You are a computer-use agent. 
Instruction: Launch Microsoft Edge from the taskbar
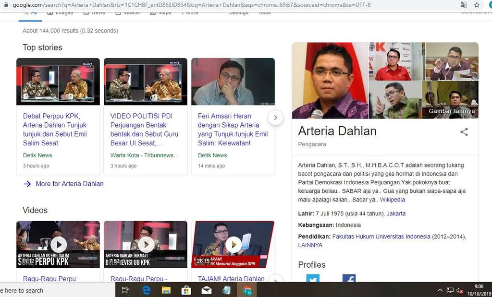coord(146,290)
